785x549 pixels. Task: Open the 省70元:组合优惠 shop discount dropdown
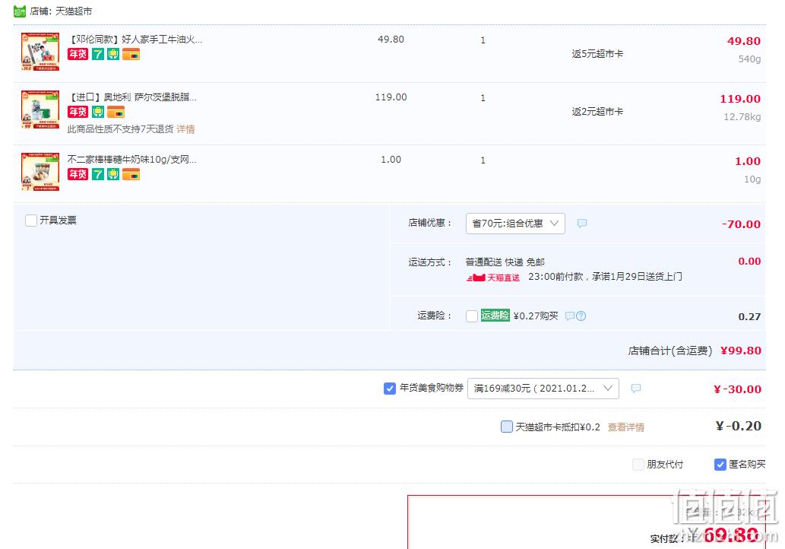point(515,224)
